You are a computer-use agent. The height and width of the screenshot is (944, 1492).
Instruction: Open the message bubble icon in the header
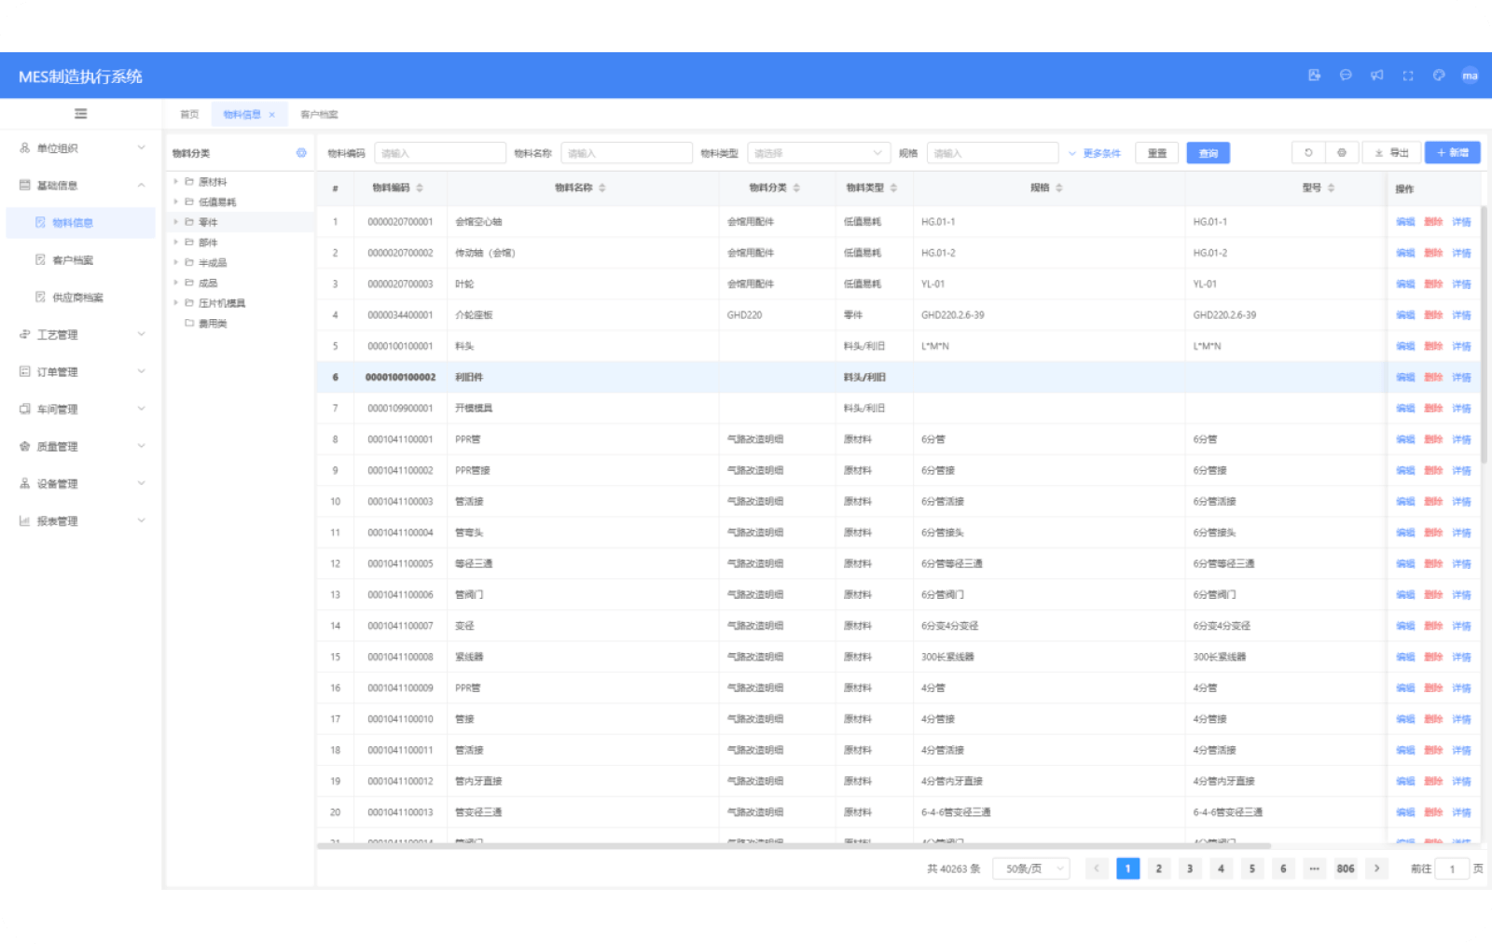(1346, 76)
